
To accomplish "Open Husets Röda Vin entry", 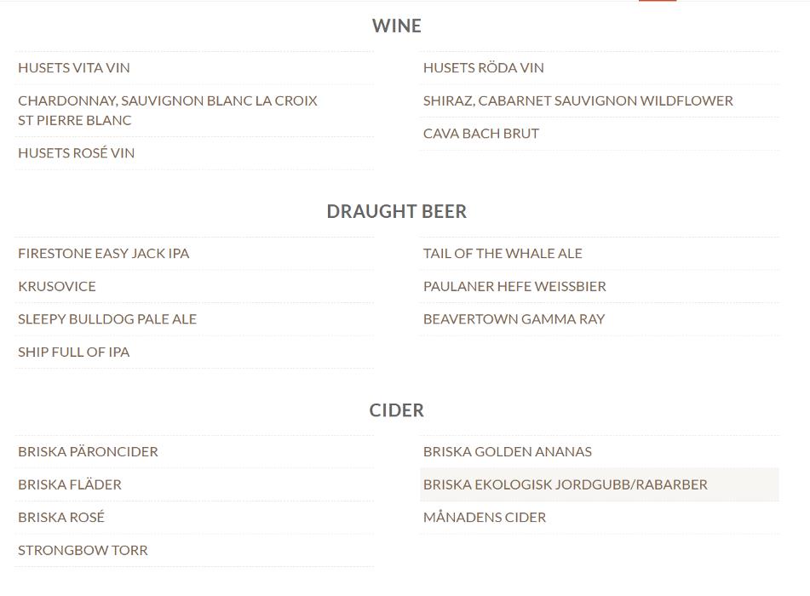I will pyautogui.click(x=600, y=67).
